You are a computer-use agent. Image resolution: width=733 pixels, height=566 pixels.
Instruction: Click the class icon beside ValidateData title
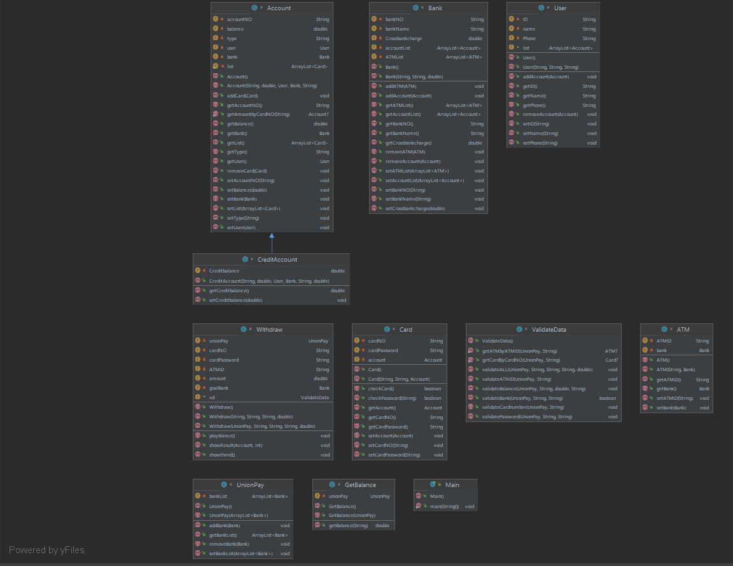519,329
